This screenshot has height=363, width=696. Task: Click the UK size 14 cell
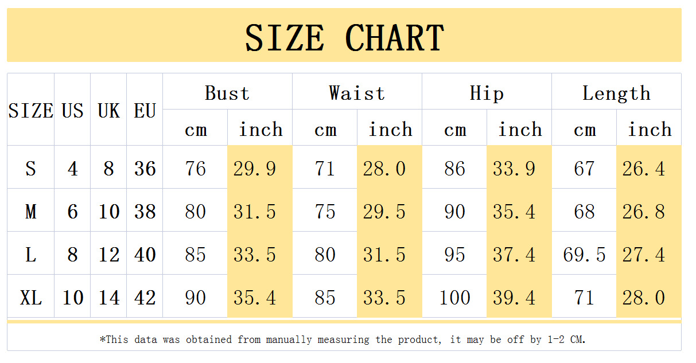click(x=108, y=298)
